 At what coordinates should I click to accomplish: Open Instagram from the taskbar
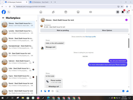[x=38, y=98]
